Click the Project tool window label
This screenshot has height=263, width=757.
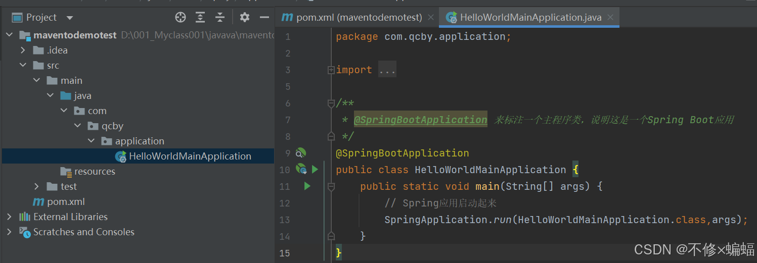click(x=41, y=18)
